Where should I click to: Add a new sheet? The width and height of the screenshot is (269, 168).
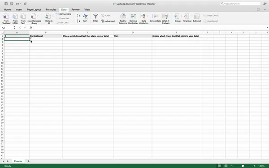(x=29, y=161)
